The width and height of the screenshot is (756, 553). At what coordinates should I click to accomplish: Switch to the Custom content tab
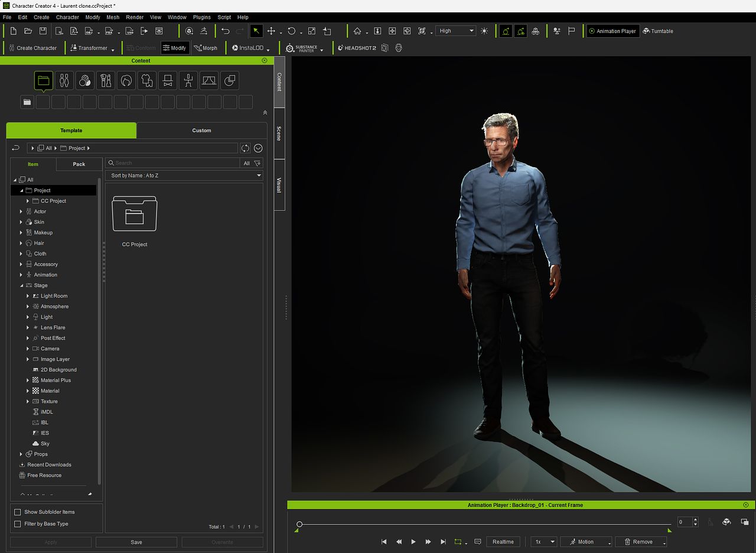tap(201, 131)
